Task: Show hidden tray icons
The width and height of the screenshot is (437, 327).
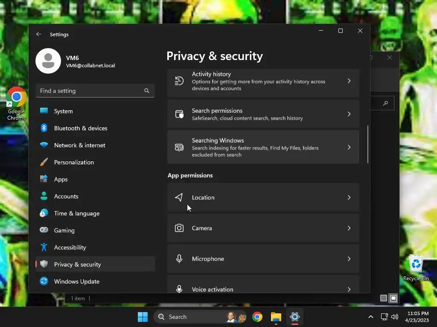Action: [371, 317]
